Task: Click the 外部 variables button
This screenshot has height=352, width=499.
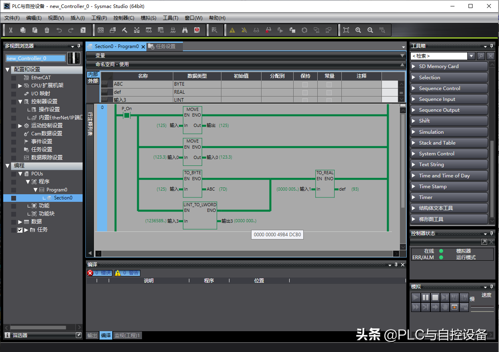Action: point(93,81)
